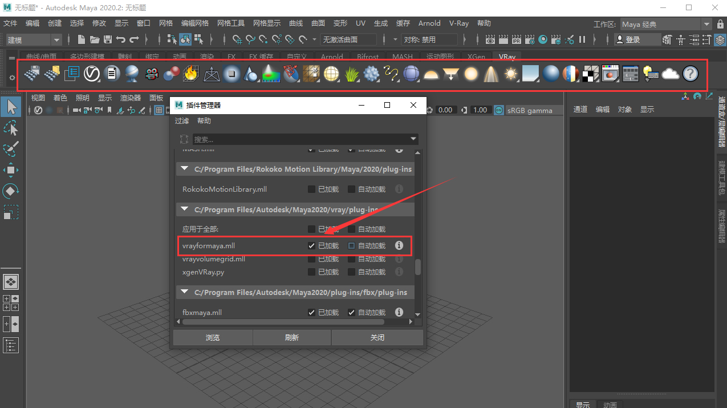Viewport: 727px width, 408px height.
Task: Create a V-Ray sun light from shelf
Action: coord(511,74)
